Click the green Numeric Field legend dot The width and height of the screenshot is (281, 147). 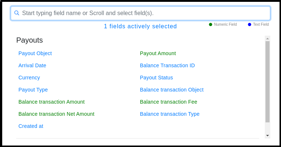(211, 25)
